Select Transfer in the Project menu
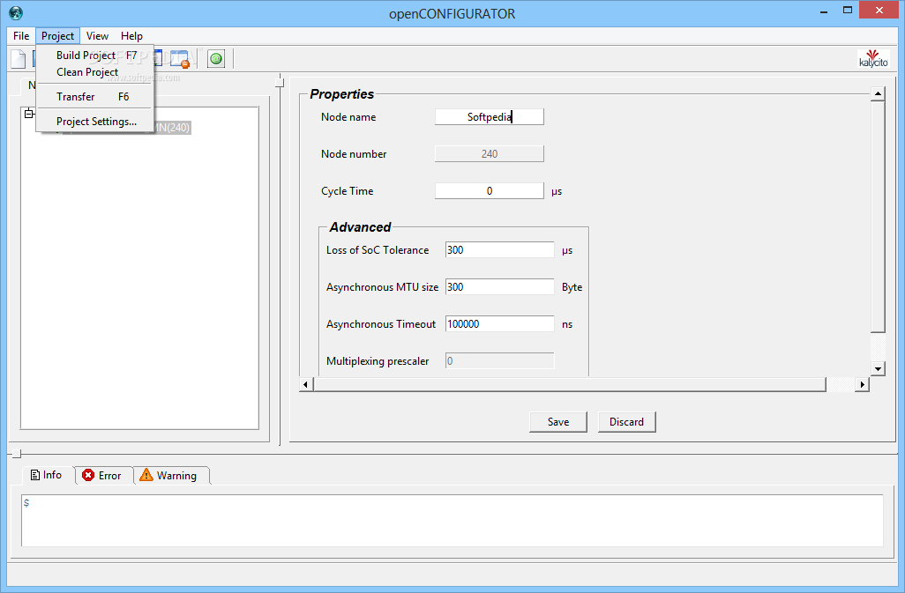The image size is (905, 593). pos(95,97)
